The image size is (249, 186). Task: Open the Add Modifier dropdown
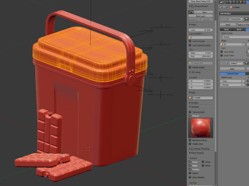[234, 13]
